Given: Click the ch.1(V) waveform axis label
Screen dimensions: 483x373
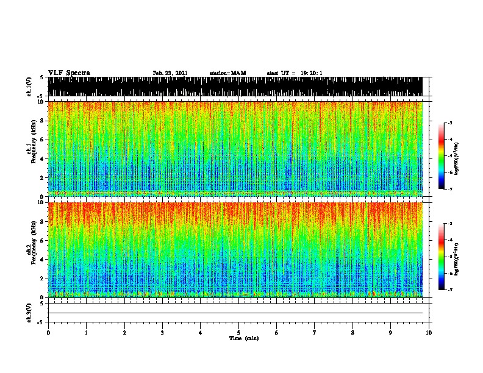Looking at the screenshot, I should pos(29,87).
